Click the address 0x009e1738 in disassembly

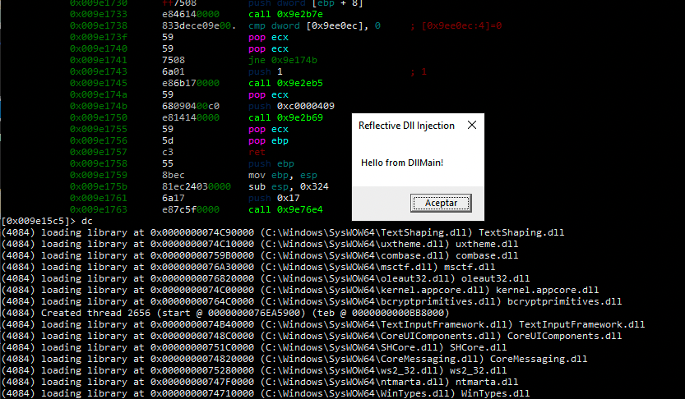coord(99,25)
